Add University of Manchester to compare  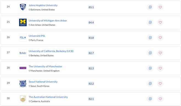coord(150,68)
